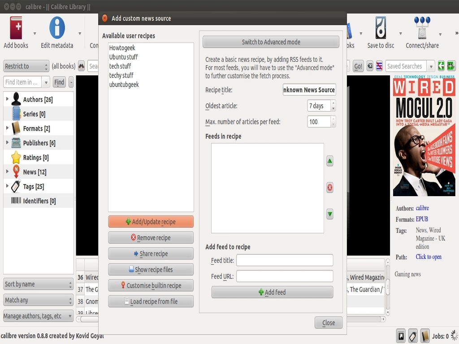Open Edit metadata dropdown arrow
Image resolution: width=459 pixels, height=344 pixels.
[80, 34]
